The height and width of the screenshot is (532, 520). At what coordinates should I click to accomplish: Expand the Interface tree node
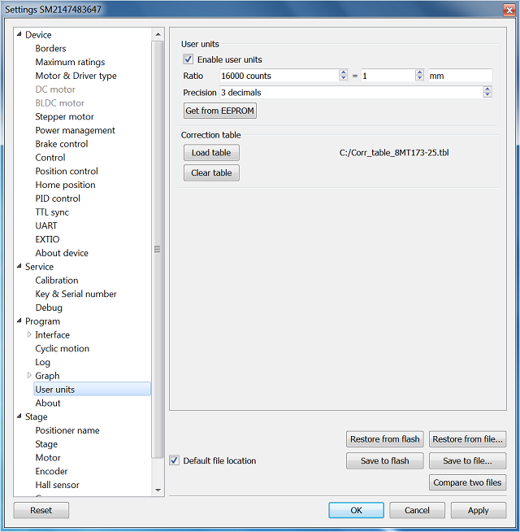coord(30,334)
